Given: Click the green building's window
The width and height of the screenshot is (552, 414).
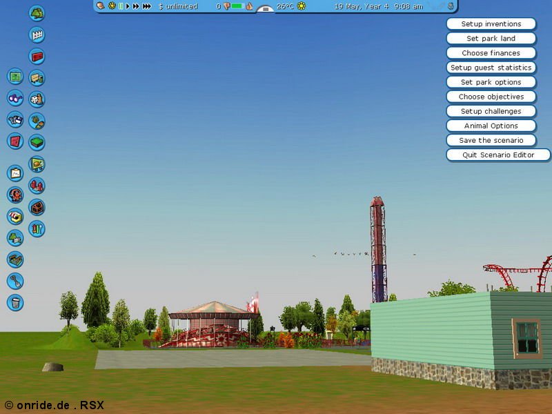Looking at the screenshot, I should point(526,338).
